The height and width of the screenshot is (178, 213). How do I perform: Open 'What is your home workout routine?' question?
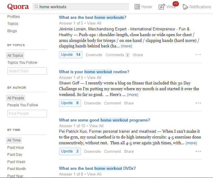(94, 72)
